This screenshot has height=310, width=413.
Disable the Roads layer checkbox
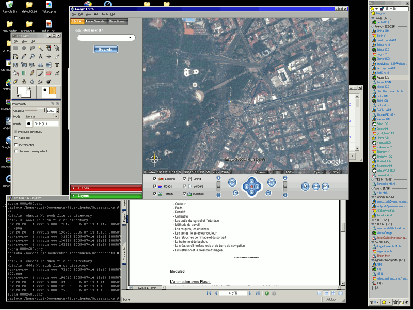pos(155,186)
